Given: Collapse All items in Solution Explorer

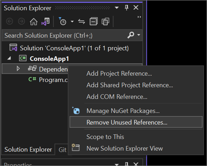Looking at the screenshot, I should coord(94,21).
